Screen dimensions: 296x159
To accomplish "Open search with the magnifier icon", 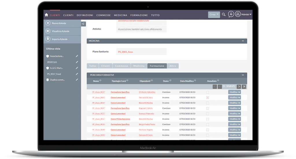I will pos(224,14).
